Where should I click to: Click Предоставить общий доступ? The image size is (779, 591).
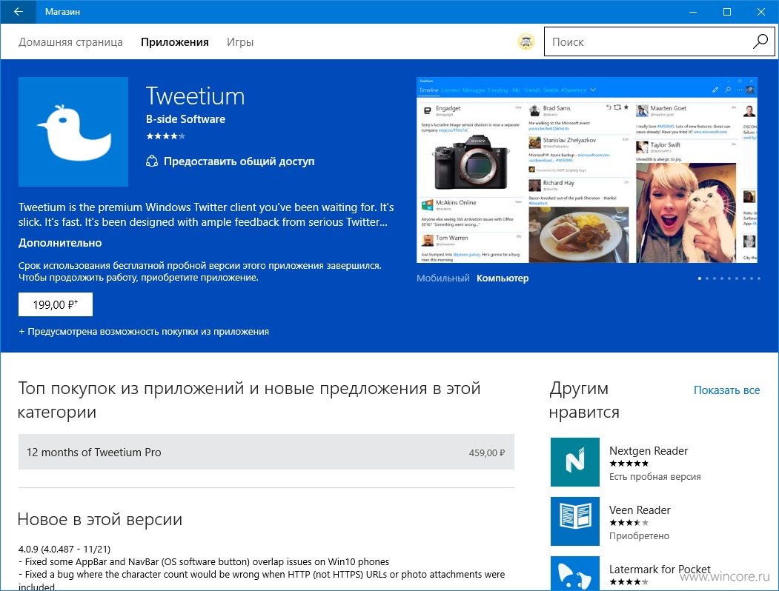pos(239,161)
